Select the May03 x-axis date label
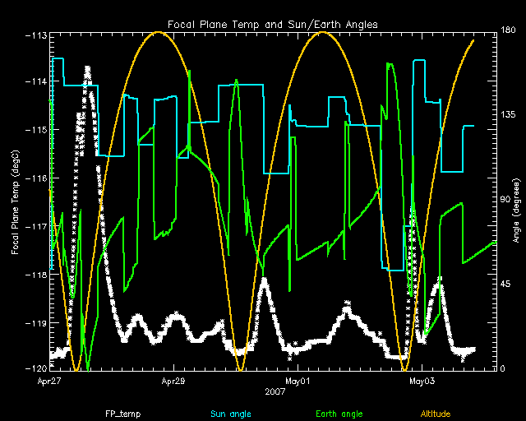526x421 pixels. (421, 382)
